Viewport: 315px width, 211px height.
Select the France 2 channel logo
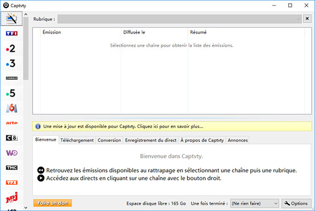(x=10, y=48)
